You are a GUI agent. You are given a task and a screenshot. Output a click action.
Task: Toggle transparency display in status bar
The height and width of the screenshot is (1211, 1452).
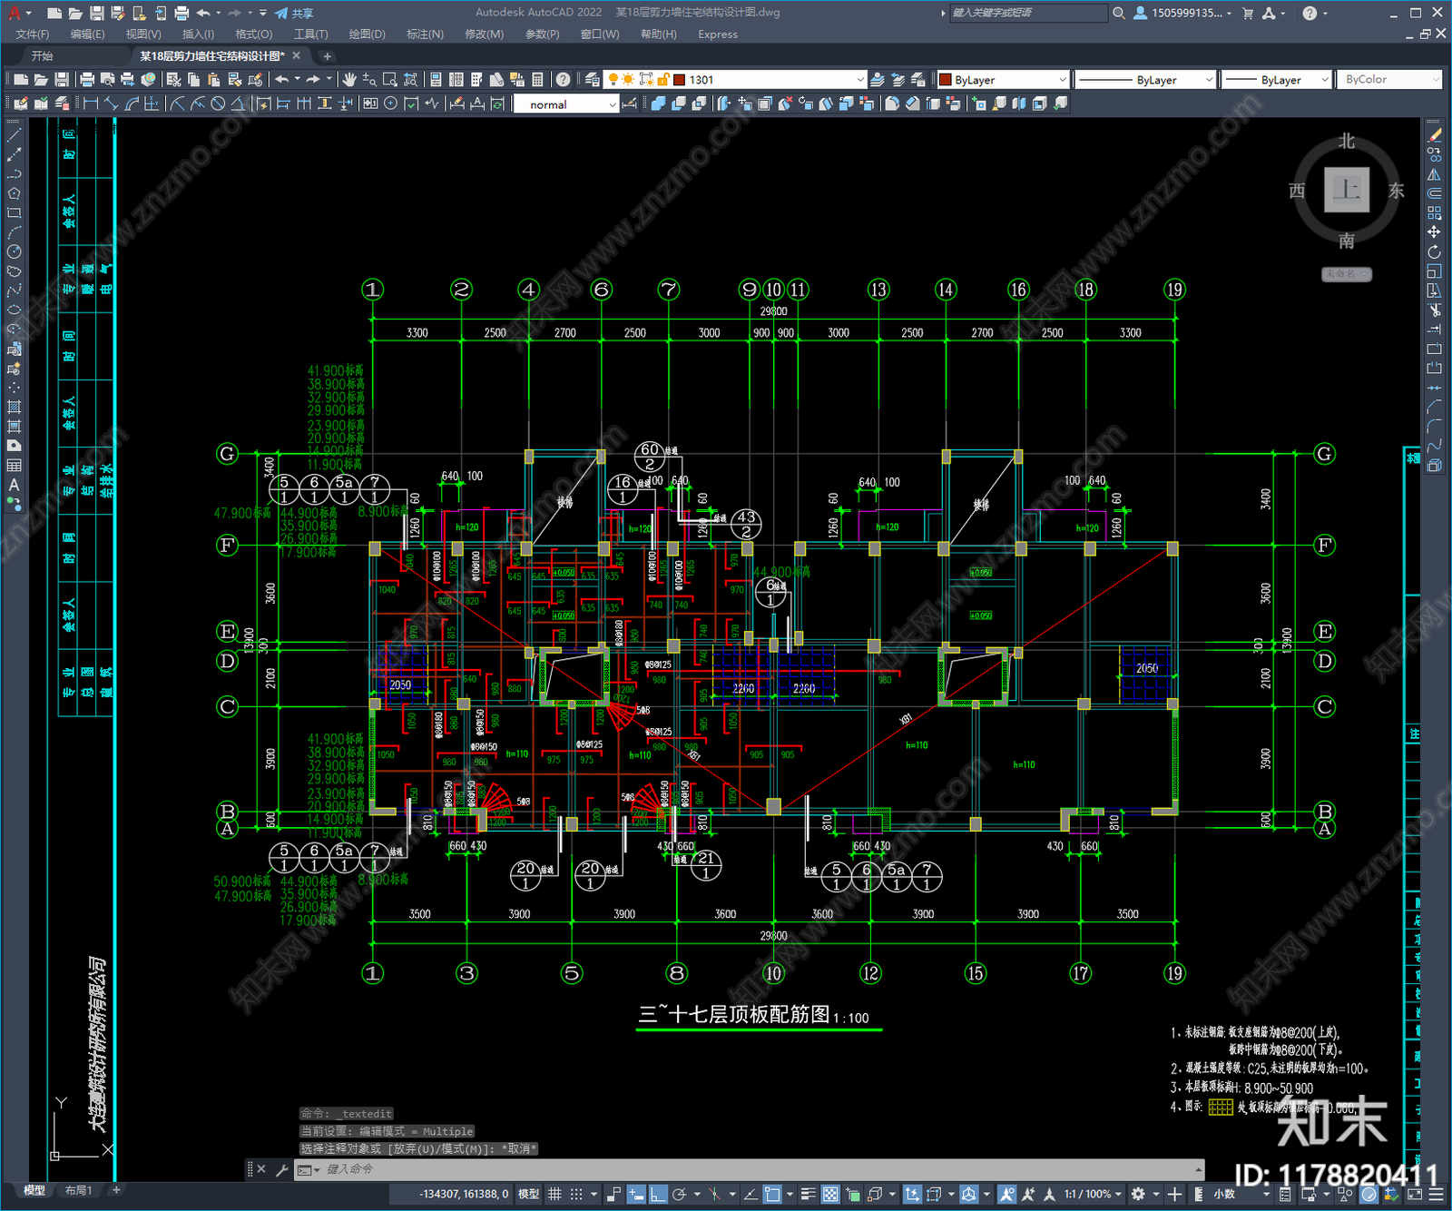tap(830, 1195)
